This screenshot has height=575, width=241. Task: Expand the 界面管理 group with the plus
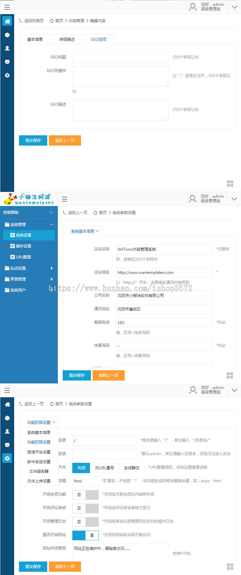pyautogui.click(x=51, y=279)
